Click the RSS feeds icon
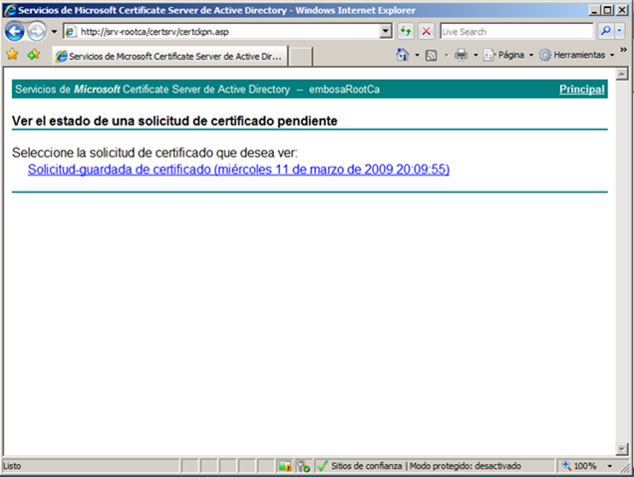The image size is (634, 477). click(x=431, y=55)
